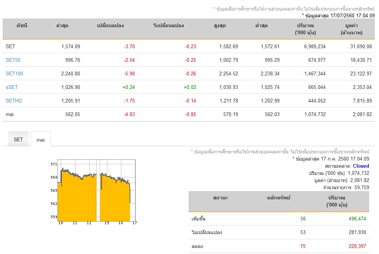Click SETHD value 7,815.89

(x=362, y=101)
